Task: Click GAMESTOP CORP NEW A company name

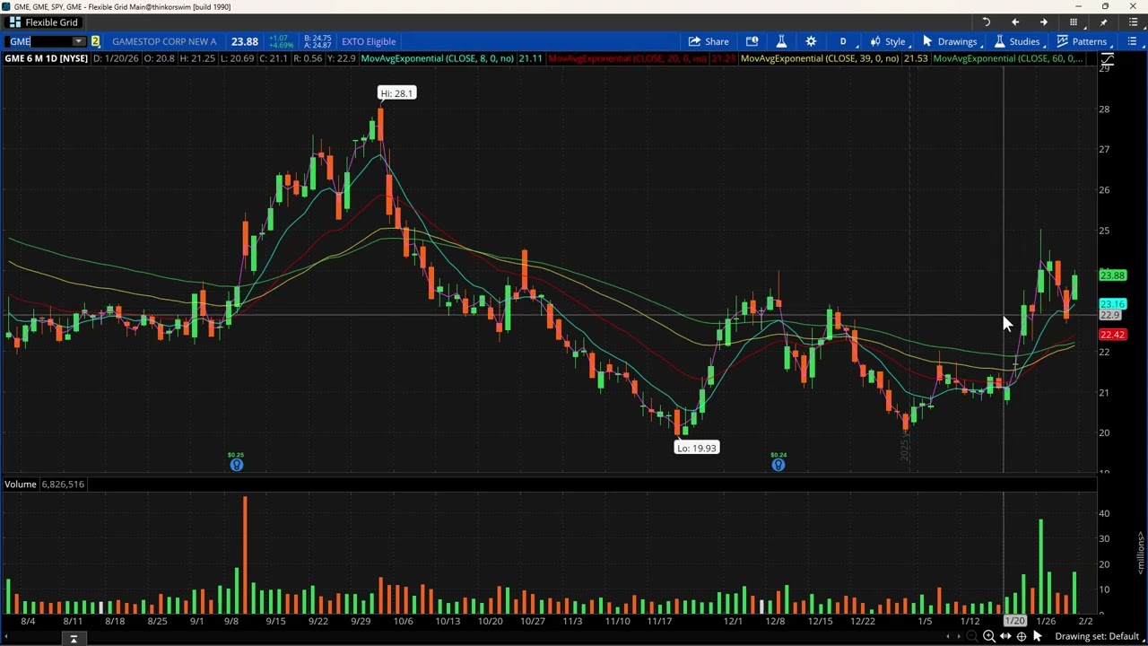Action: (x=164, y=41)
